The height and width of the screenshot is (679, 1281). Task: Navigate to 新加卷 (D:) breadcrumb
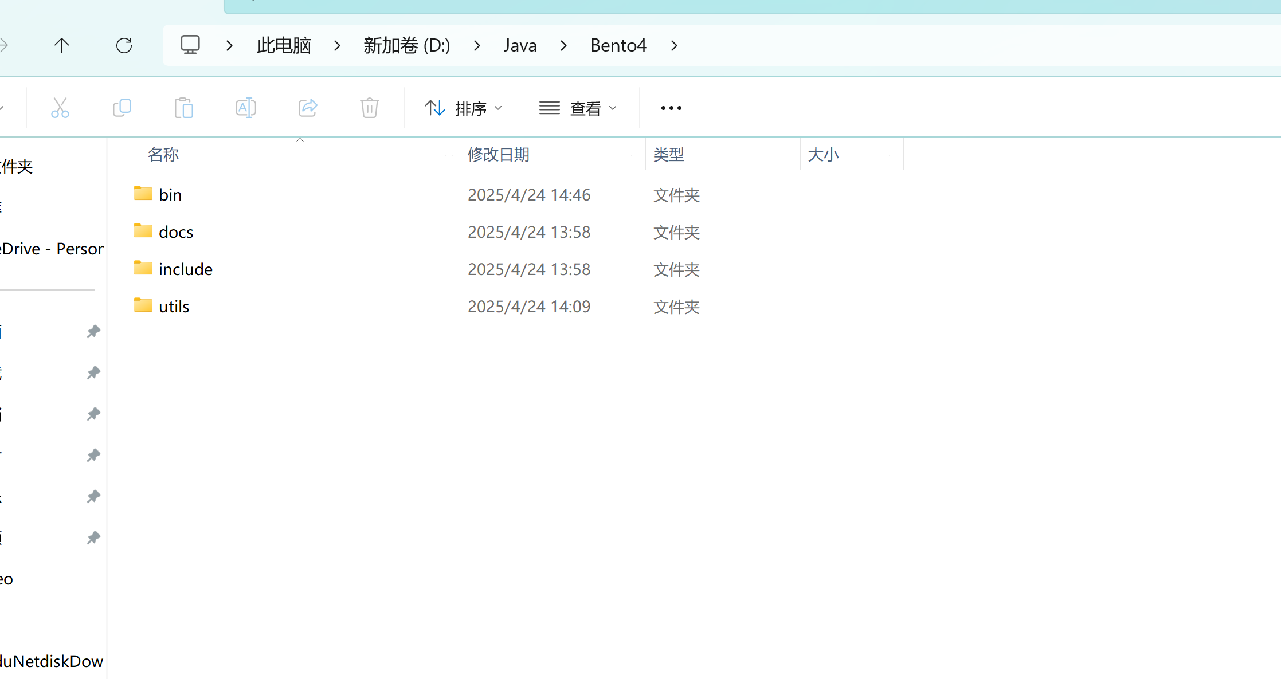point(407,45)
